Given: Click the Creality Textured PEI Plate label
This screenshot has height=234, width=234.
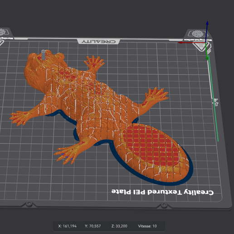Looking at the screenshot, I should click(x=162, y=192).
